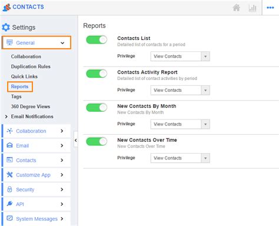279x226 pixels.
Task: Toggle New Contacts Over Time report
Action: 97,141
